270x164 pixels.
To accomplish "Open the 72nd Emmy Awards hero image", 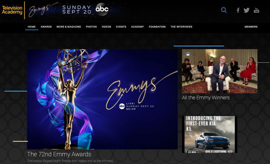I will pyautogui.click(x=102, y=99).
